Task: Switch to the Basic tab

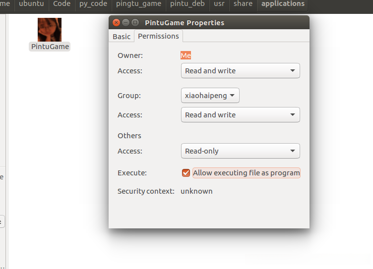Action: (x=122, y=36)
